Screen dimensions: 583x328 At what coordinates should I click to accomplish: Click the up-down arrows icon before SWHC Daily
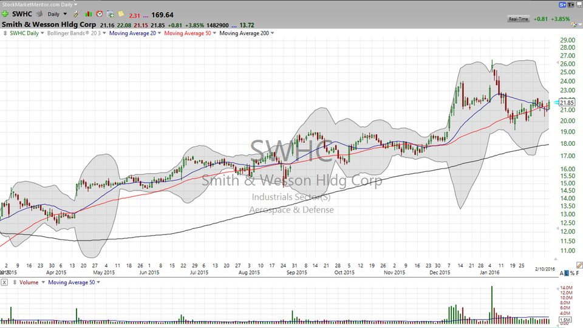tap(5, 33)
